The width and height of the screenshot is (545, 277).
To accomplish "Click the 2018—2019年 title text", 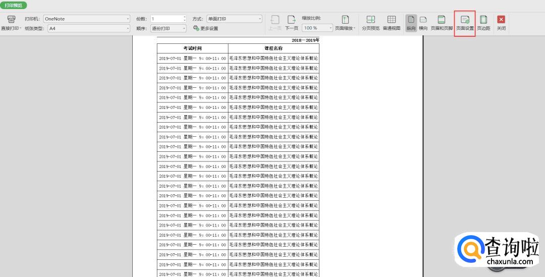I will 305,40.
